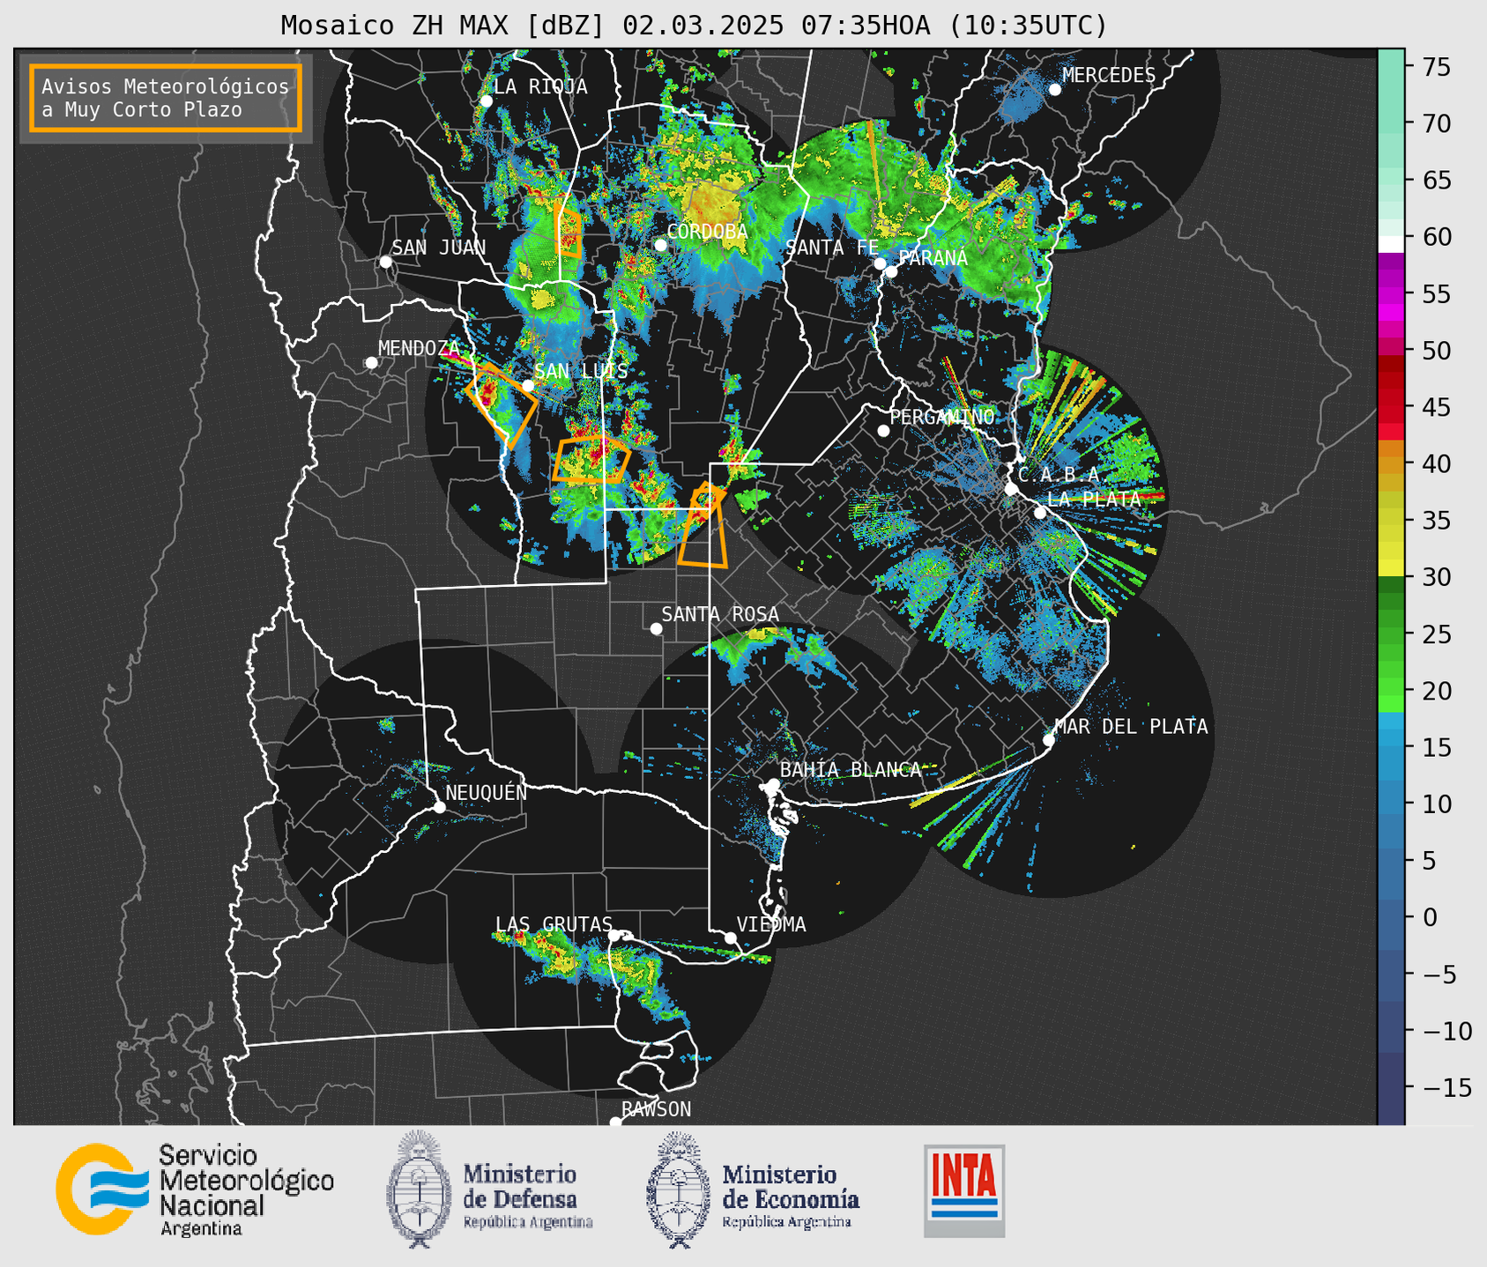Click the LAS GRUTAS label

pyautogui.click(x=554, y=924)
